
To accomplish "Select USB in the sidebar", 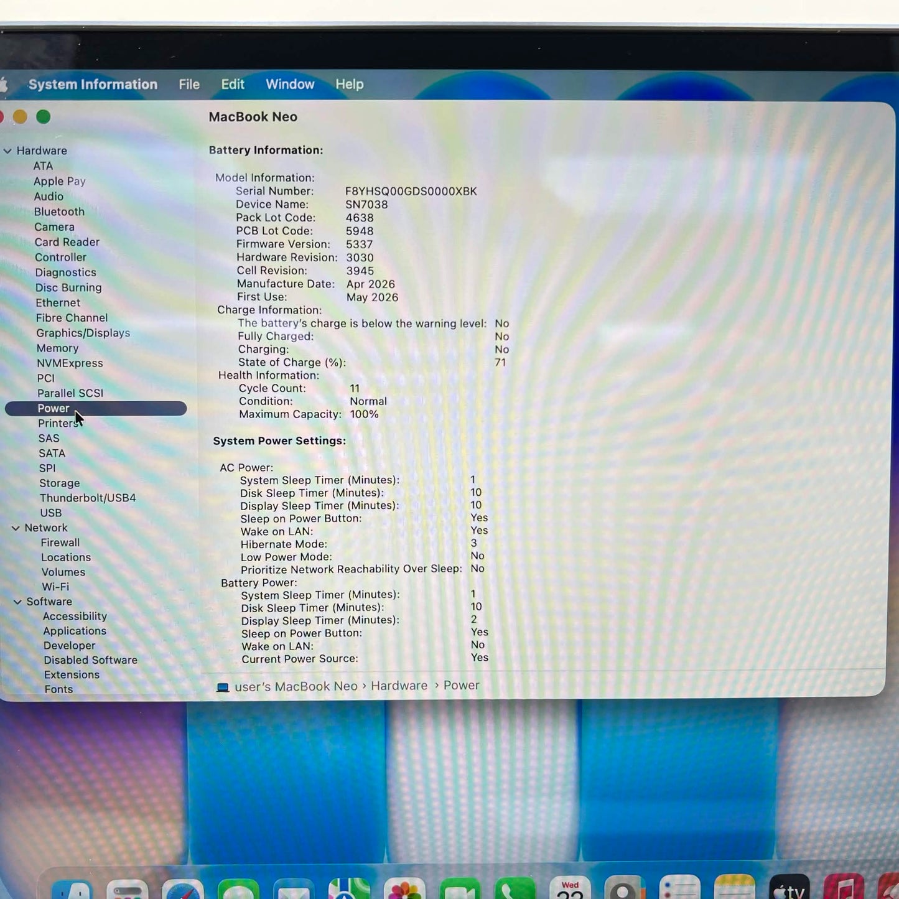I will (x=51, y=513).
